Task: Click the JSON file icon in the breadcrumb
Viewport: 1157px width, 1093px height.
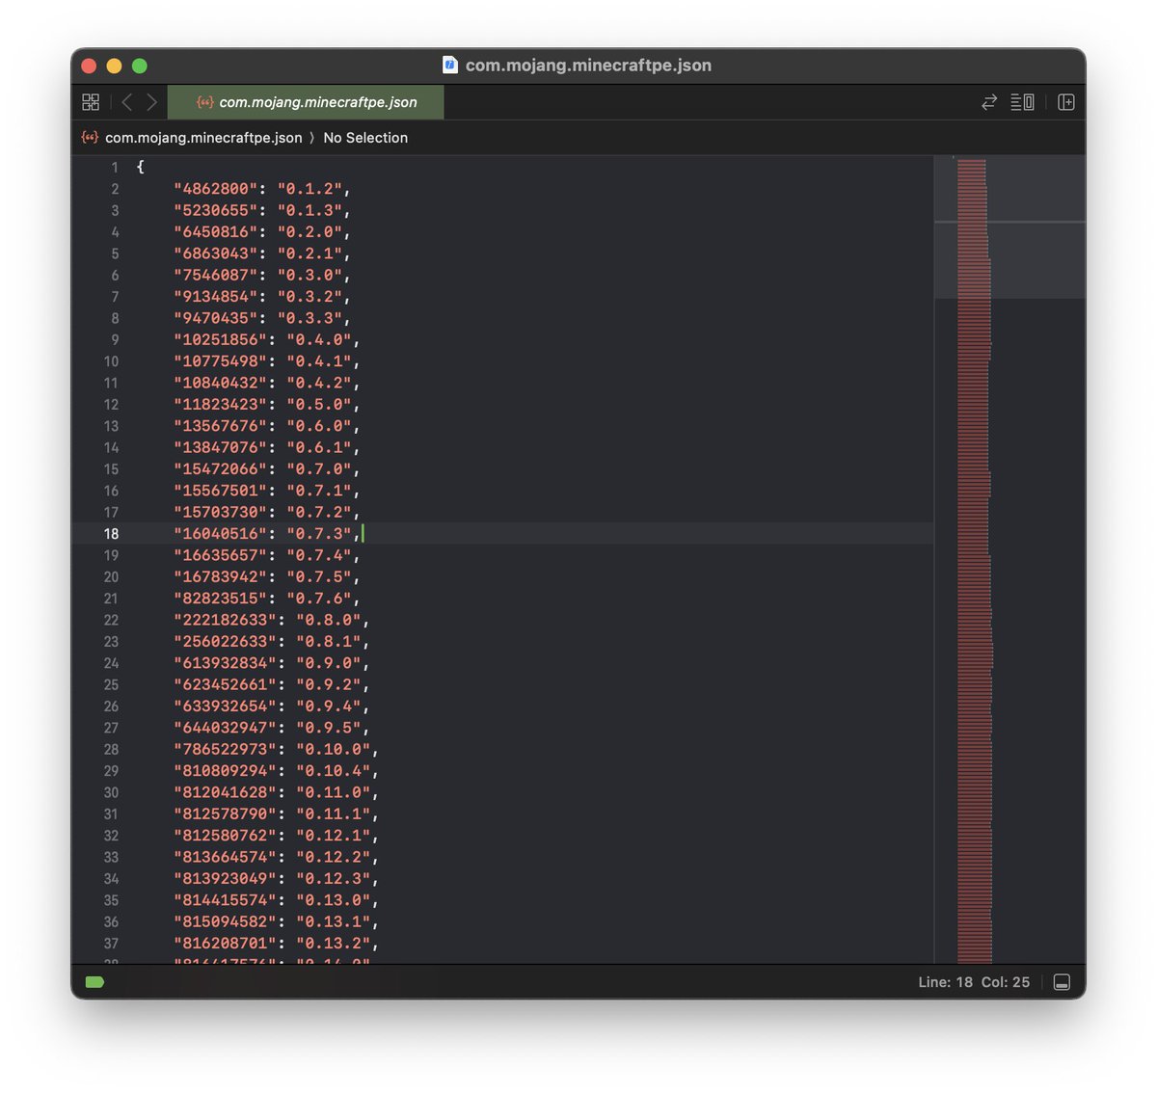Action: (x=90, y=138)
